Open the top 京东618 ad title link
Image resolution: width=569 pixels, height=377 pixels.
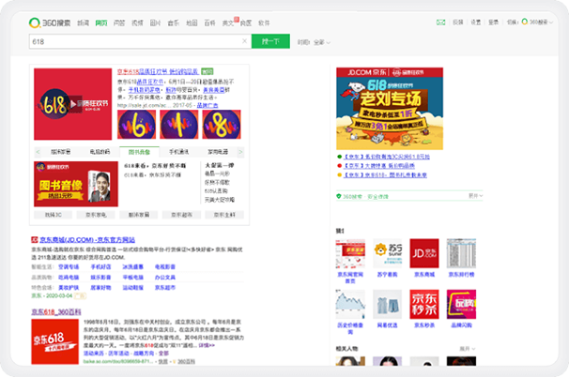point(158,71)
